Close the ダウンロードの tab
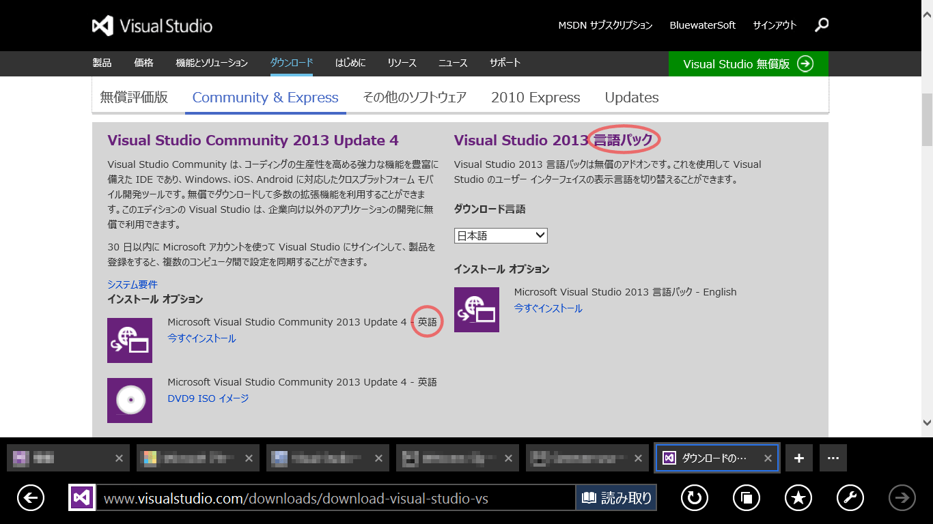 (x=768, y=458)
